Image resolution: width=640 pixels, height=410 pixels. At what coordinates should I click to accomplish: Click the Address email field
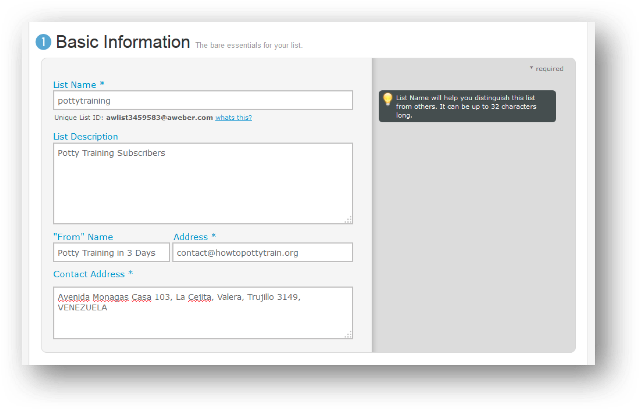click(263, 252)
